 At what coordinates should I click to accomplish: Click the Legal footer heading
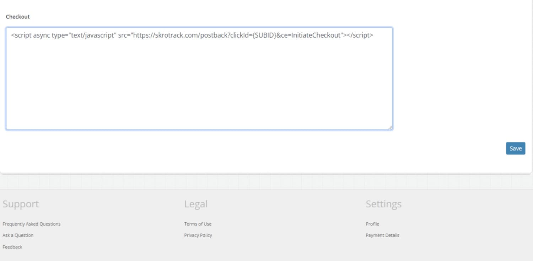[196, 204]
